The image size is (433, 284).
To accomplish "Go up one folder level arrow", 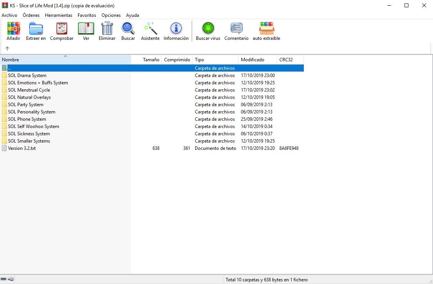I will click(7, 48).
